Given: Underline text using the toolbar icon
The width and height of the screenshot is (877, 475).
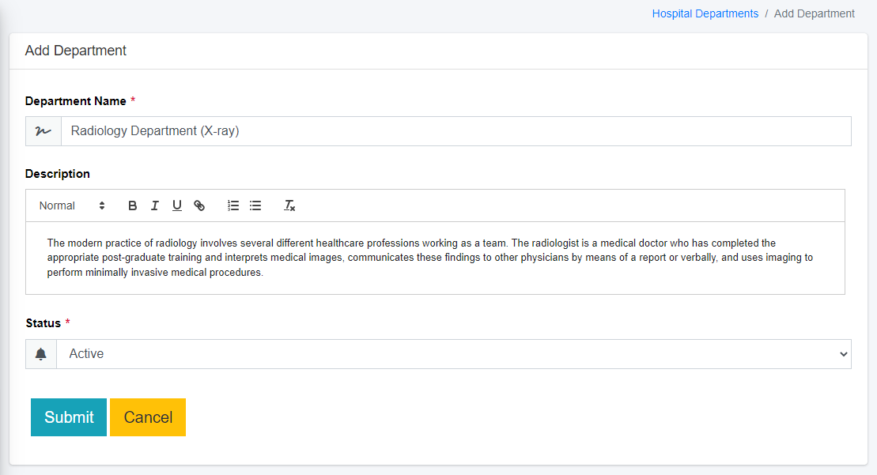Looking at the screenshot, I should point(177,205).
